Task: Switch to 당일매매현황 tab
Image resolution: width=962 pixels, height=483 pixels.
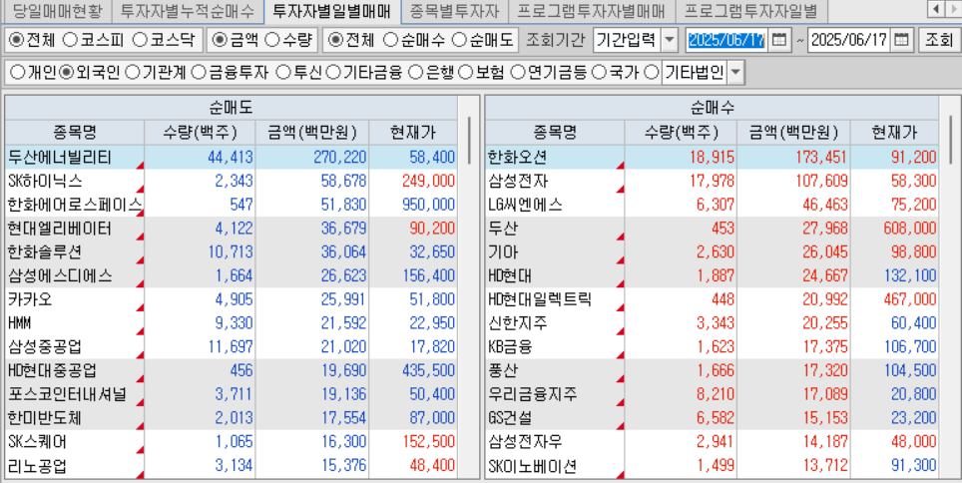Action: pos(56,10)
